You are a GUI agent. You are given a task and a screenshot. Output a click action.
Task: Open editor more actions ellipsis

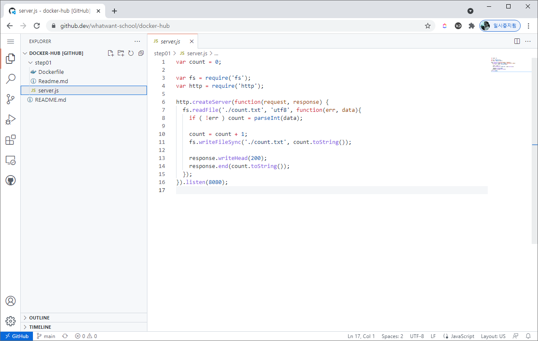(528, 41)
